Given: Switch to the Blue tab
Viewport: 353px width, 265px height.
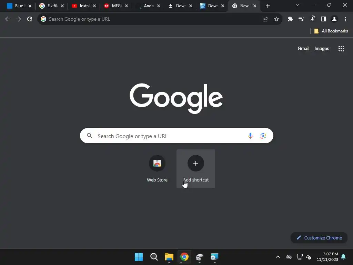Looking at the screenshot, I should point(19,6).
